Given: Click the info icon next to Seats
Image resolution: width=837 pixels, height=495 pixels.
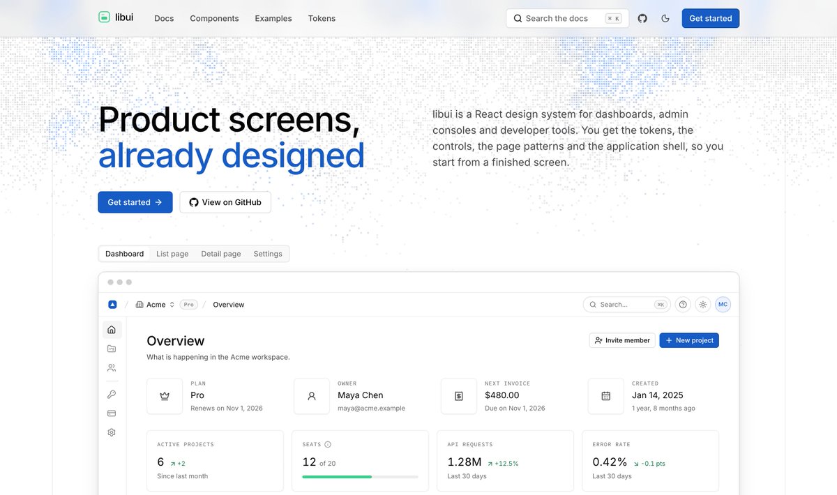Looking at the screenshot, I should pyautogui.click(x=328, y=444).
